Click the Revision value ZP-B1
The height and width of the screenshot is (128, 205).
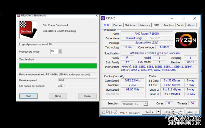point(190,62)
